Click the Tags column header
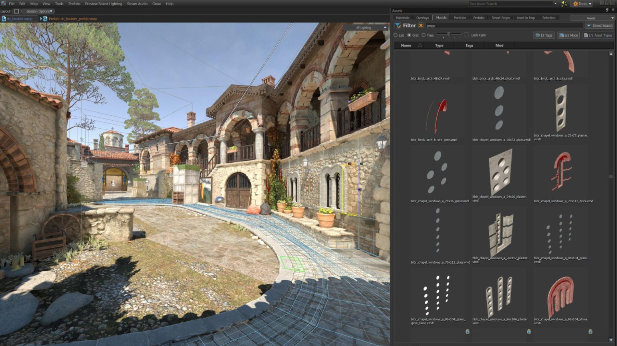Viewport: 617px width, 346px height. [469, 46]
